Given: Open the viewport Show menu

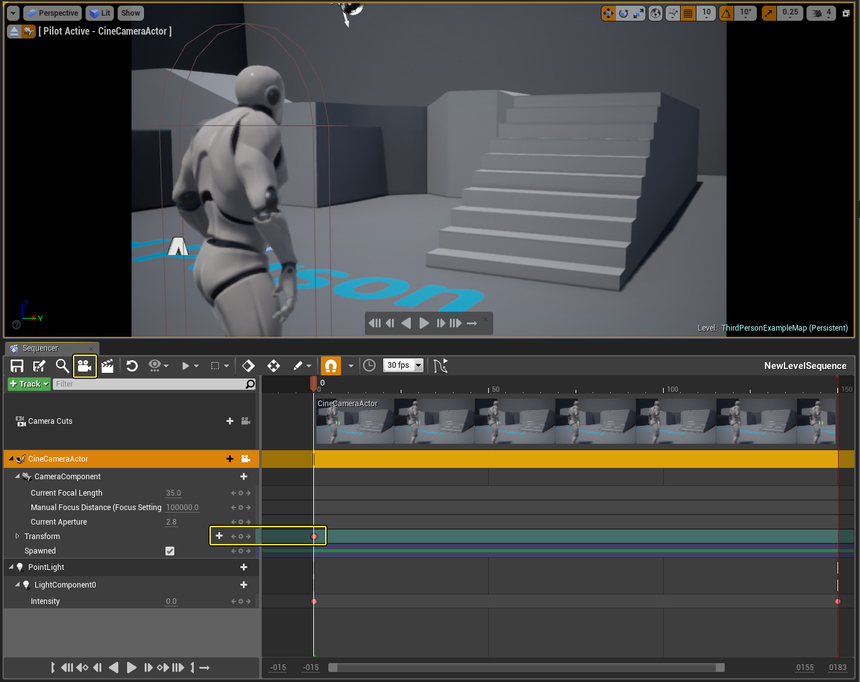Looking at the screenshot, I should [131, 13].
